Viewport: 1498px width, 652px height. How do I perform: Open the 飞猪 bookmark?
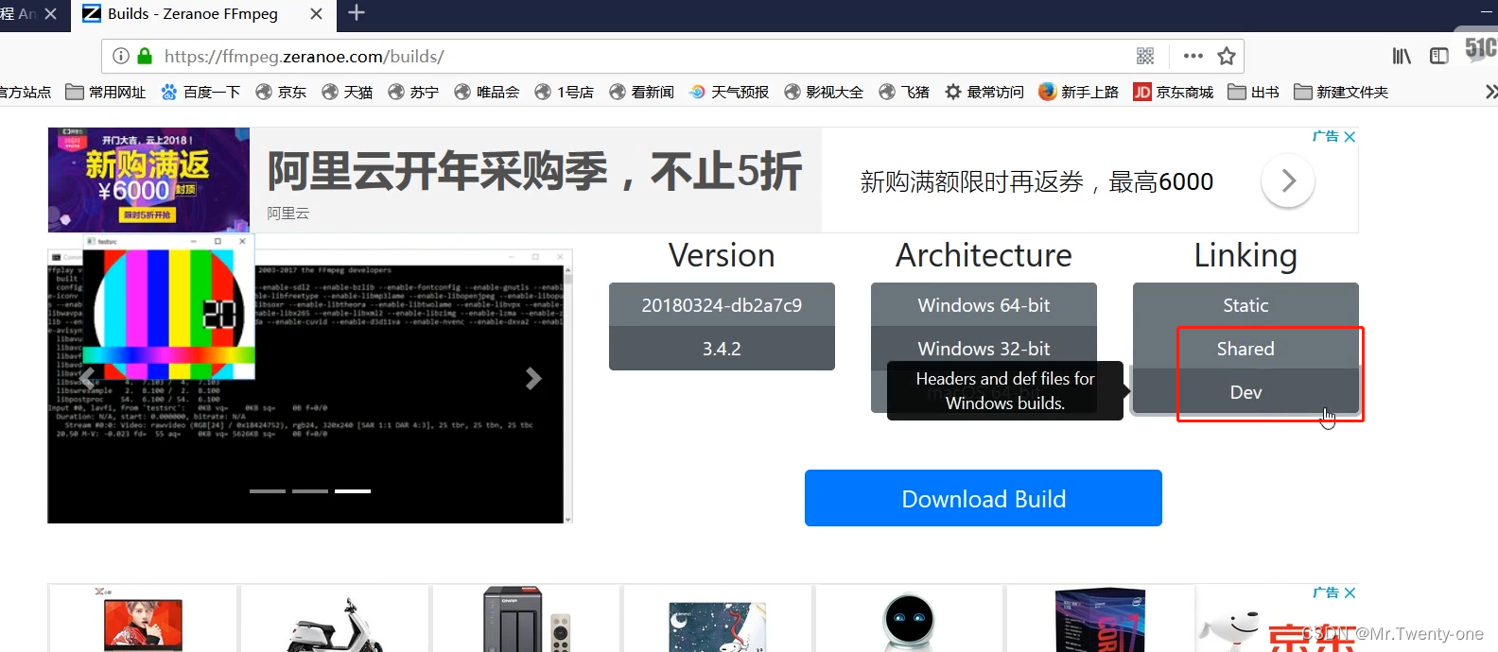(904, 92)
